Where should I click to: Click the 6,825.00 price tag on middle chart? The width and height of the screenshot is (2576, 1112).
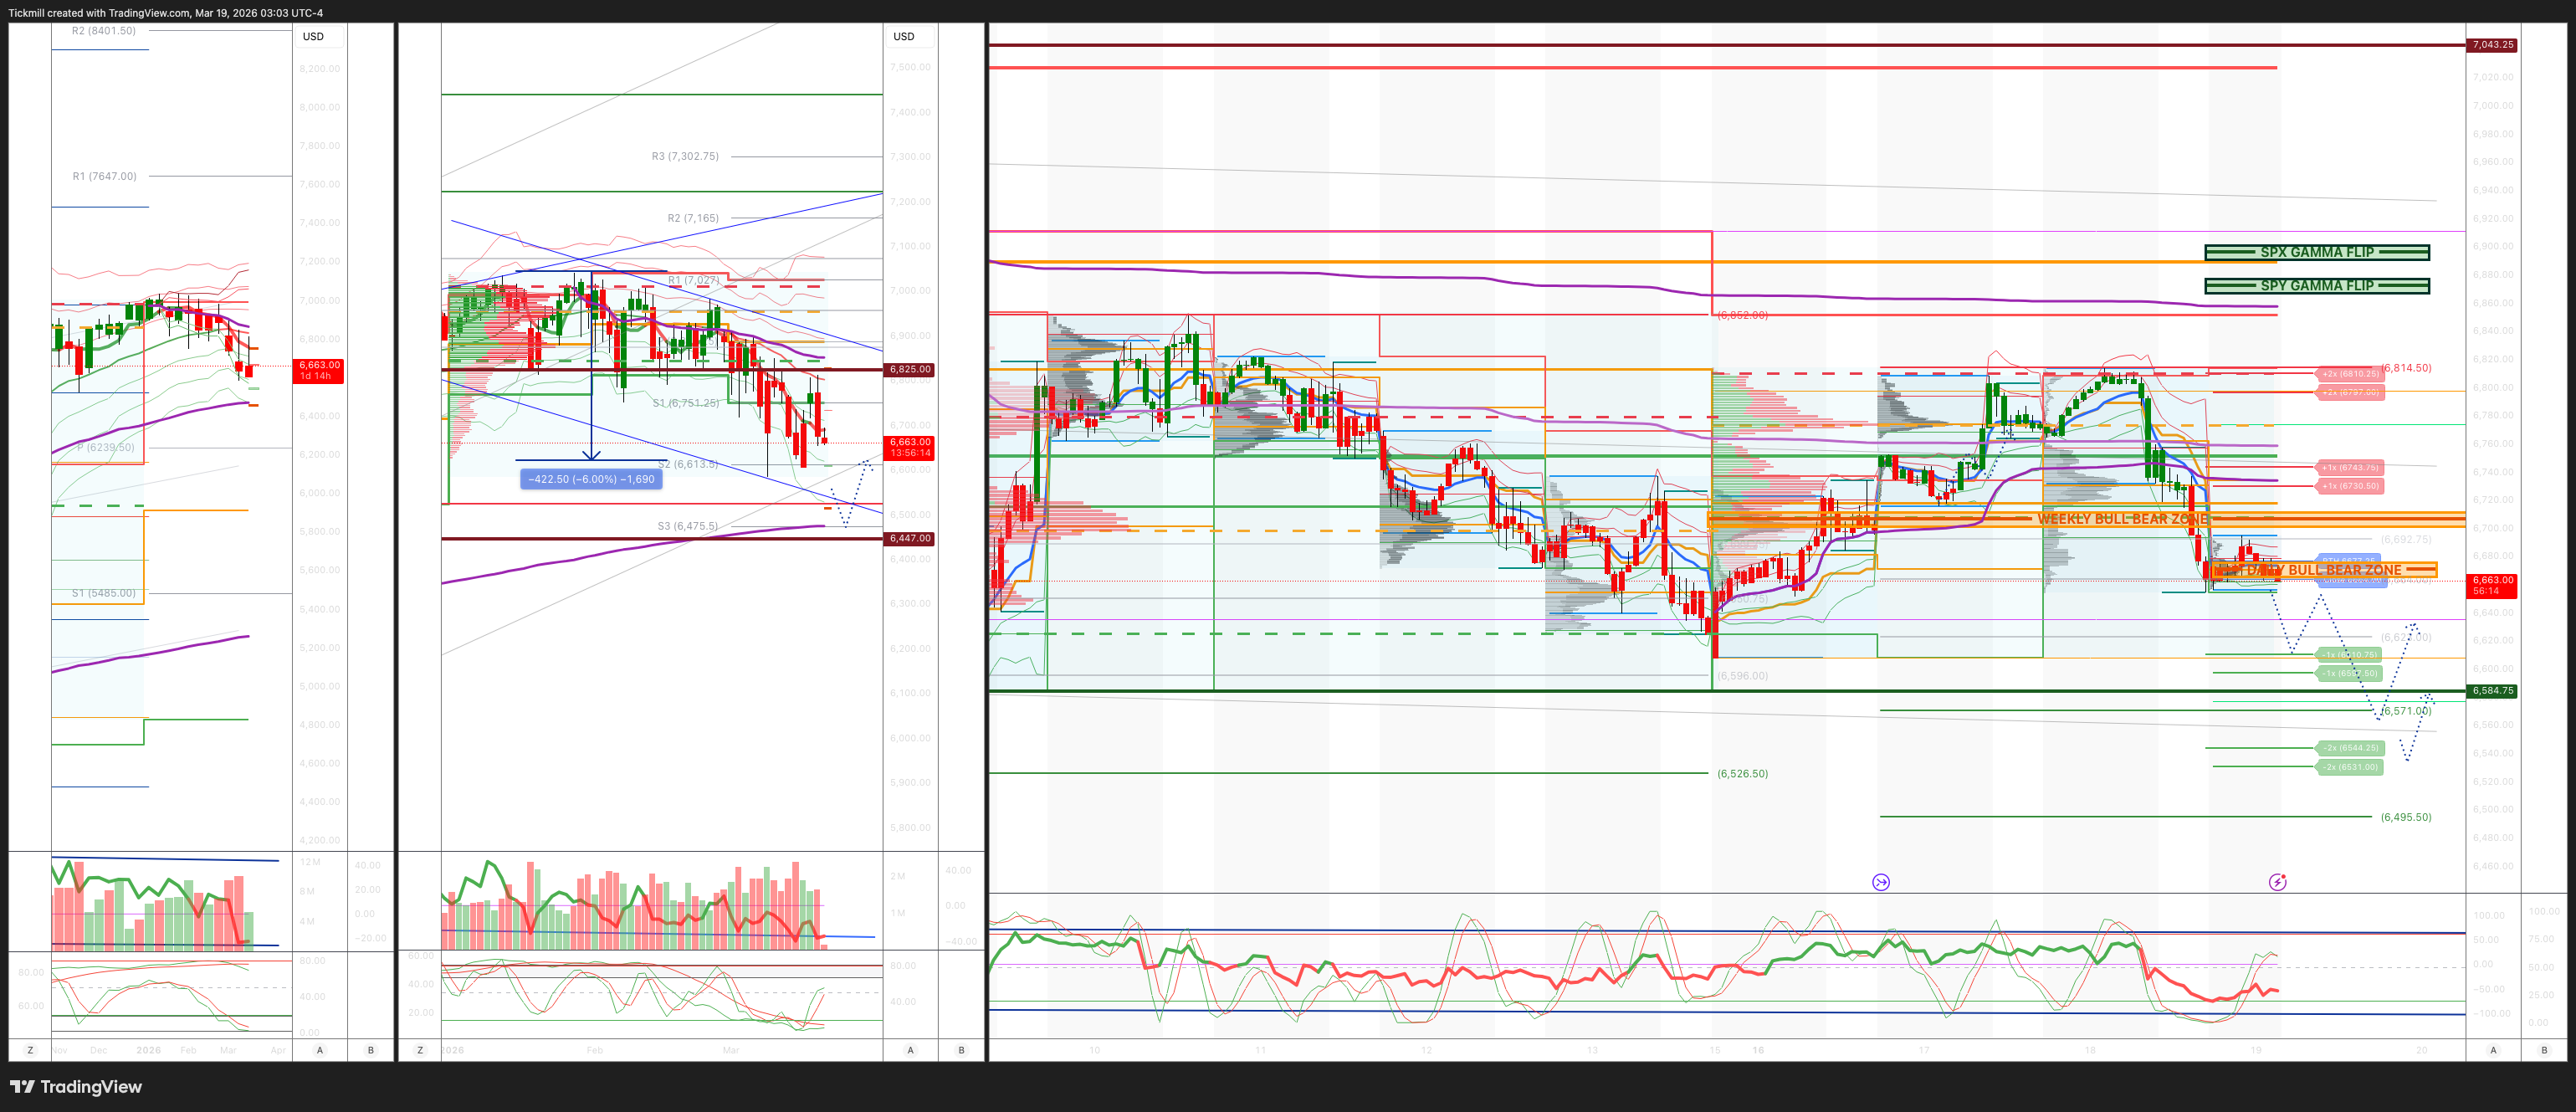click(910, 370)
